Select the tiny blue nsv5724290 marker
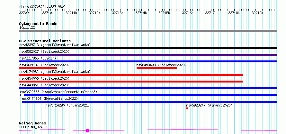This screenshot has height=134, width=286. coord(46,108)
